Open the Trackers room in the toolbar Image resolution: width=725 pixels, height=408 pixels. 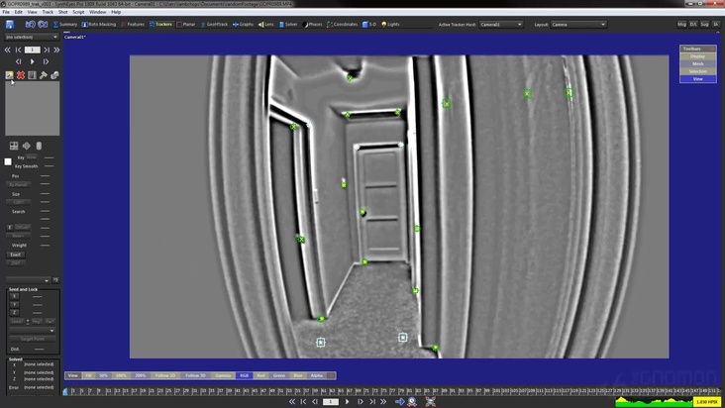tap(161, 24)
